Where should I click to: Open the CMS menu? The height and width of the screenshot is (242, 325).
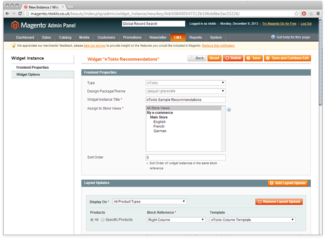(x=178, y=38)
